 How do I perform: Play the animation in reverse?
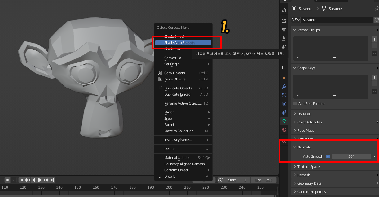[34, 180]
